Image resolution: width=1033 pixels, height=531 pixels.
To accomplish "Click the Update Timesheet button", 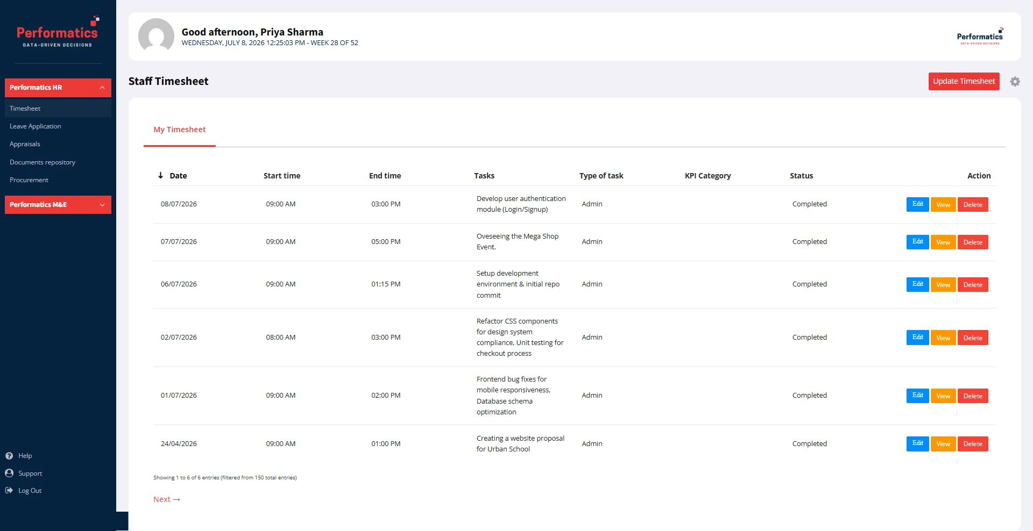I will coord(964,81).
